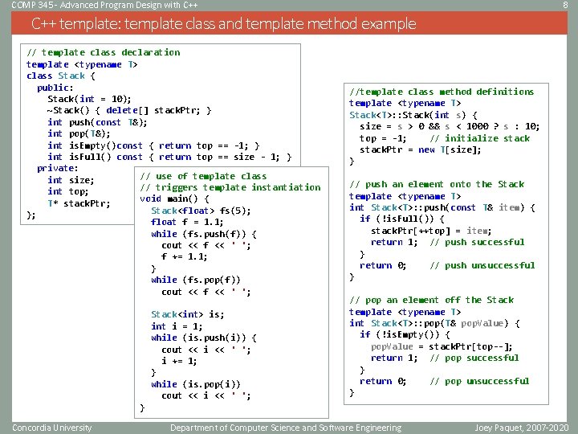Image resolution: width=578 pixels, height=434 pixels.
Task: Click the header text 'COMP 345 - Advanced Program Design with C++'
Action: click(x=104, y=5)
